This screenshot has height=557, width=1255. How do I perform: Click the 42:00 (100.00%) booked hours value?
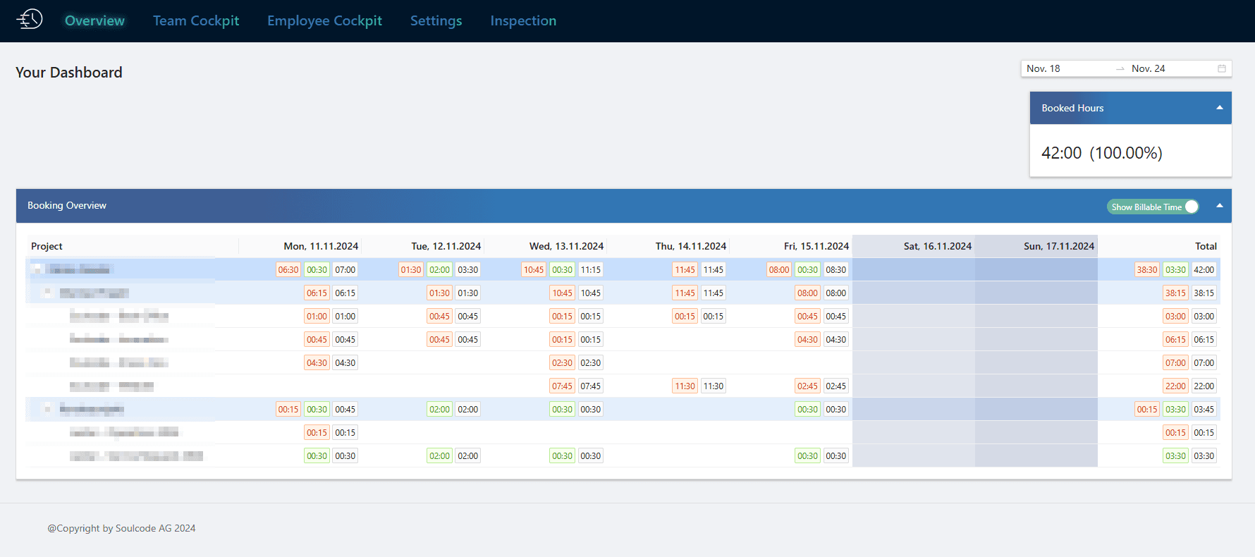point(1102,153)
